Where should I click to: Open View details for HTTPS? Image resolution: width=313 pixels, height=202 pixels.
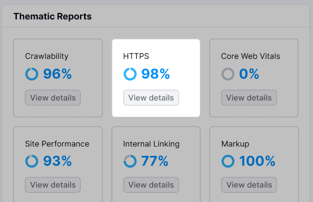[151, 98]
